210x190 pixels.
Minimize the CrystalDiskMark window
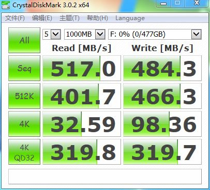coord(163,3)
